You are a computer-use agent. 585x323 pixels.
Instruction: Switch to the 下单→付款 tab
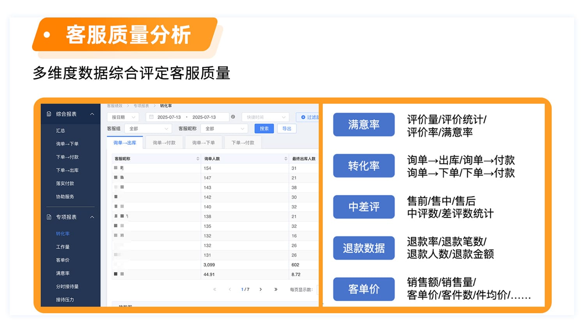[243, 143]
